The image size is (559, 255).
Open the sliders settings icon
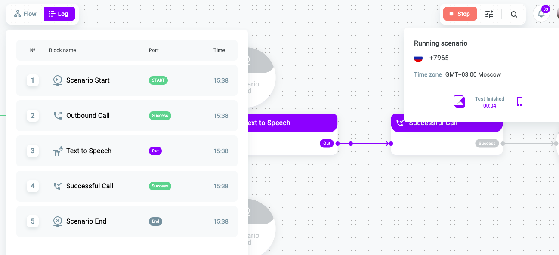coord(489,14)
